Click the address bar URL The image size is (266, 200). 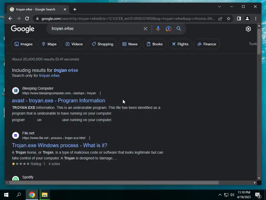tap(128, 18)
